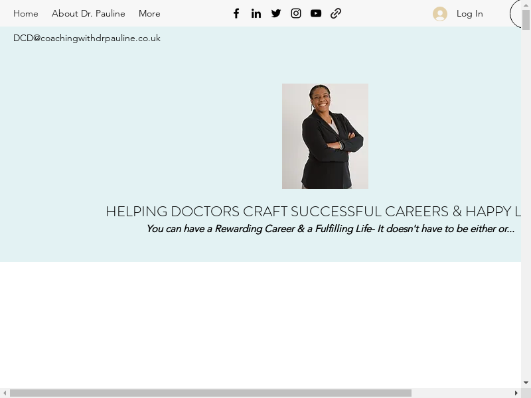
Task: Open the About Dr. Pauline page
Action: click(88, 13)
